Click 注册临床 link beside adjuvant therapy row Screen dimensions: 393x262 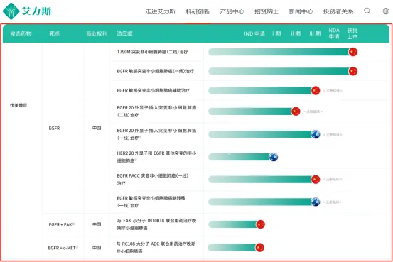pyautogui.click(x=333, y=91)
